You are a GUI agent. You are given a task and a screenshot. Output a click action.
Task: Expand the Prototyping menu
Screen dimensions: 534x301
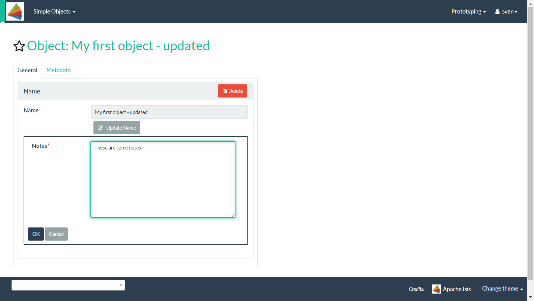point(468,11)
